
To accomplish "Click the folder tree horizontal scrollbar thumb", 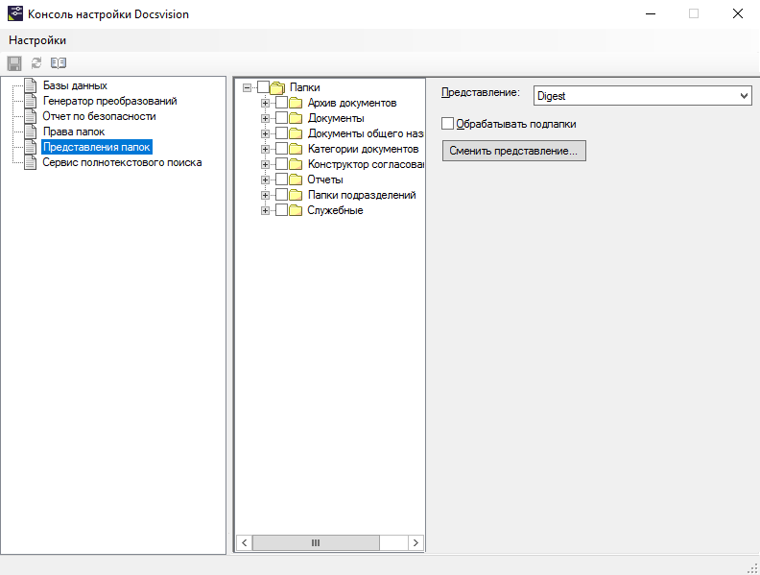I will tap(315, 542).
